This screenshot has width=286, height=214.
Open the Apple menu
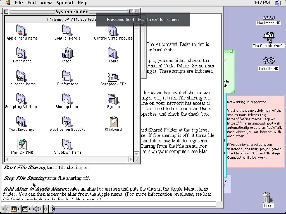(x=8, y=3)
